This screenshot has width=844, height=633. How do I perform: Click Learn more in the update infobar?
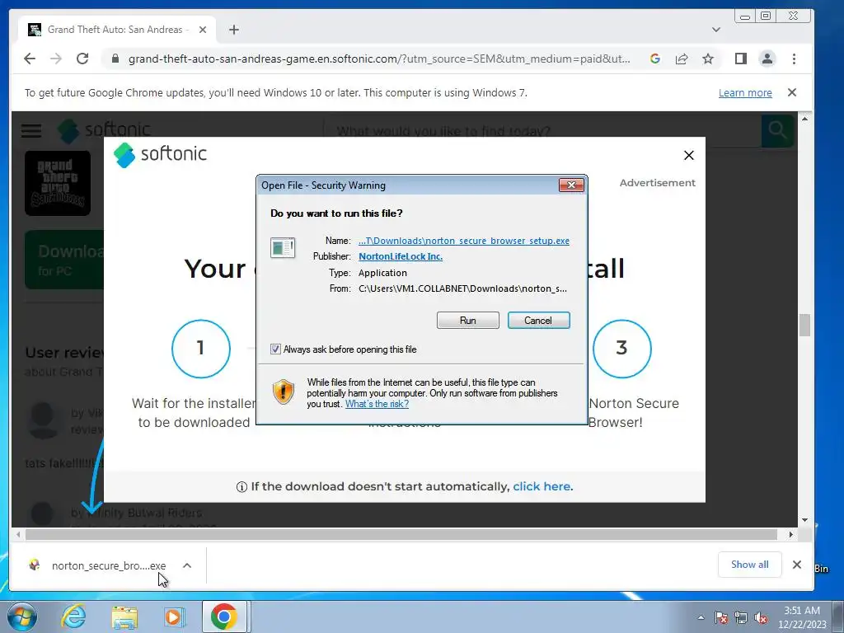click(x=745, y=92)
